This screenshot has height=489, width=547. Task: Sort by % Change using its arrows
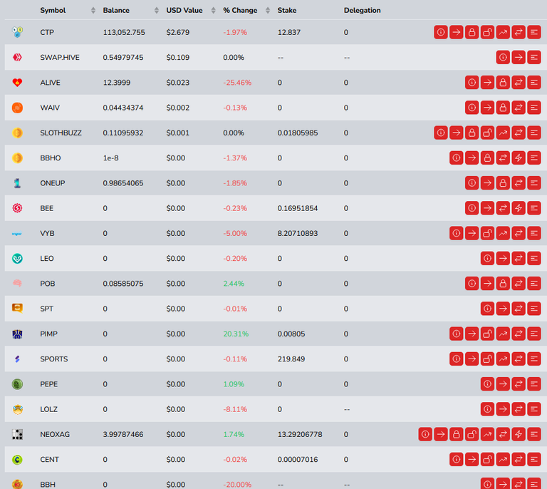pos(268,11)
